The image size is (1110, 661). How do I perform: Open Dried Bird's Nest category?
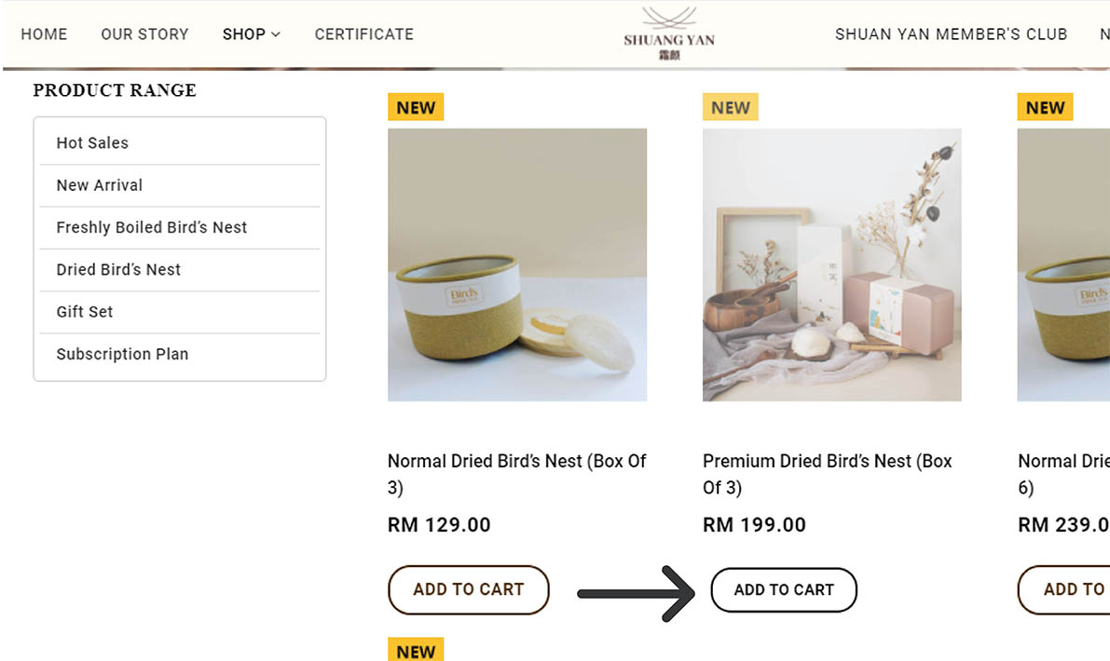118,270
